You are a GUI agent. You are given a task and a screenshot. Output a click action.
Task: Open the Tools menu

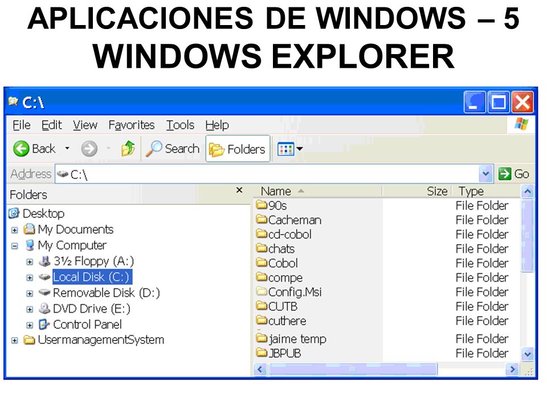click(x=180, y=125)
